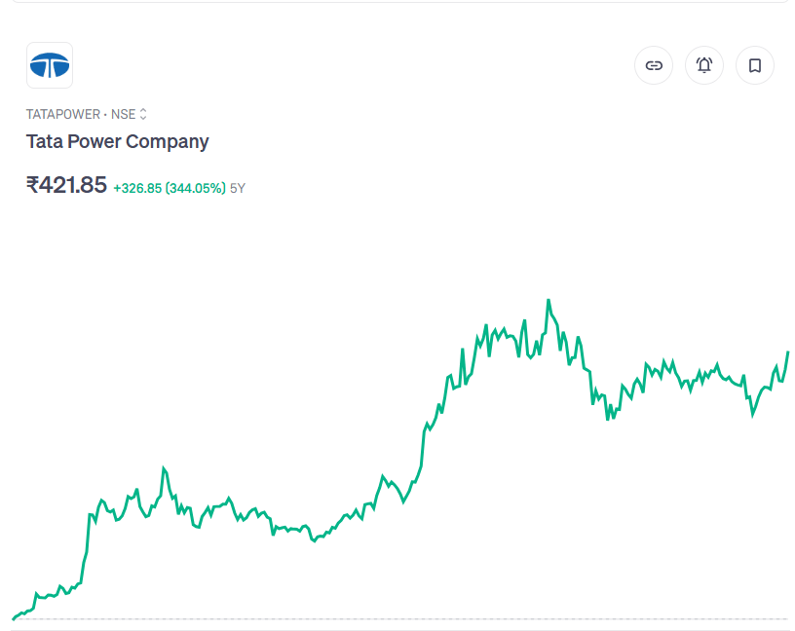Open the Tata Power Company name heading
The width and height of the screenshot is (795, 631).
(x=117, y=141)
